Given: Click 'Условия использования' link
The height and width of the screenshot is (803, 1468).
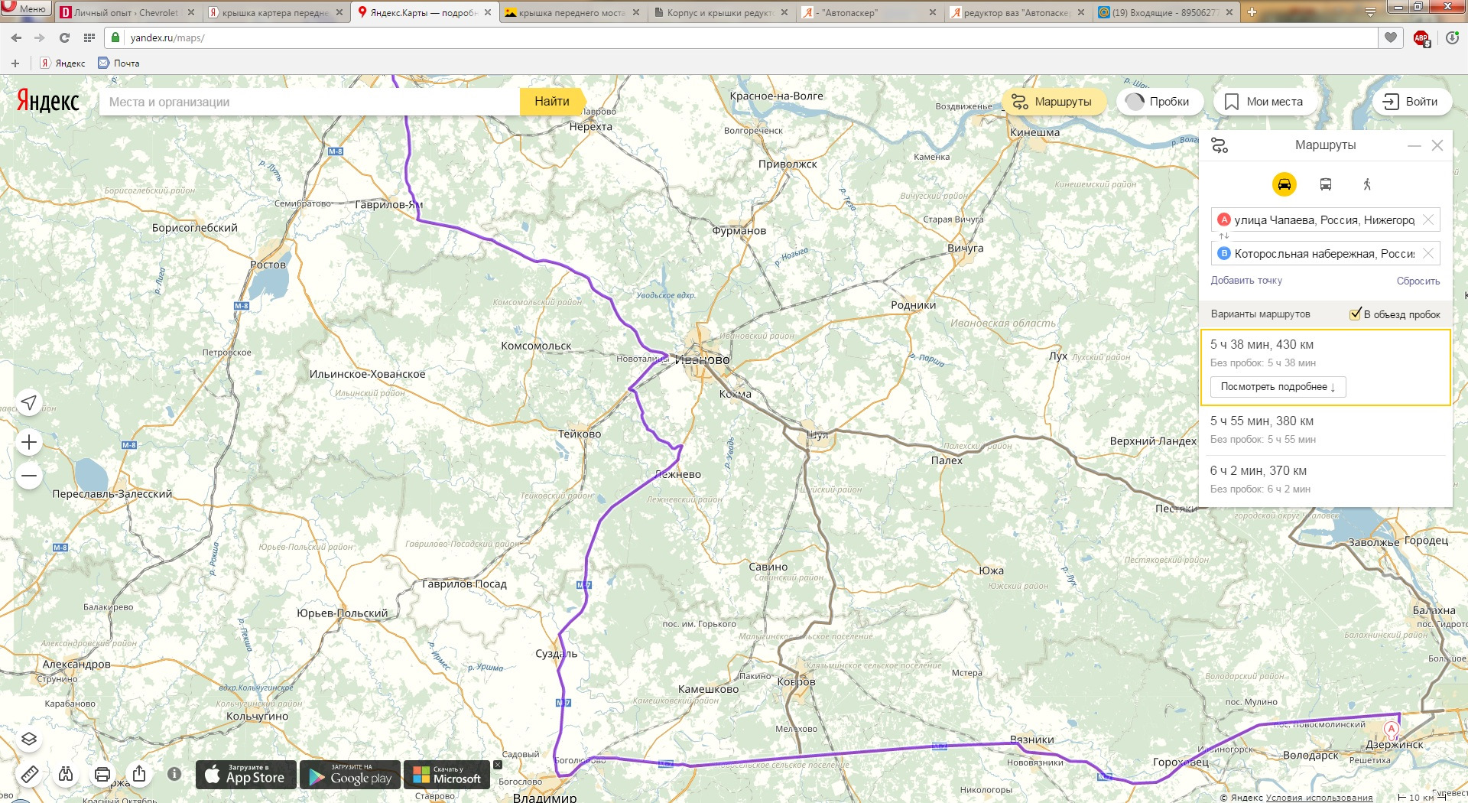Looking at the screenshot, I should tap(1319, 798).
